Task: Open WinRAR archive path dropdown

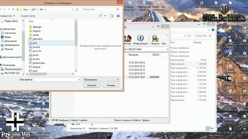Action: 167,49
